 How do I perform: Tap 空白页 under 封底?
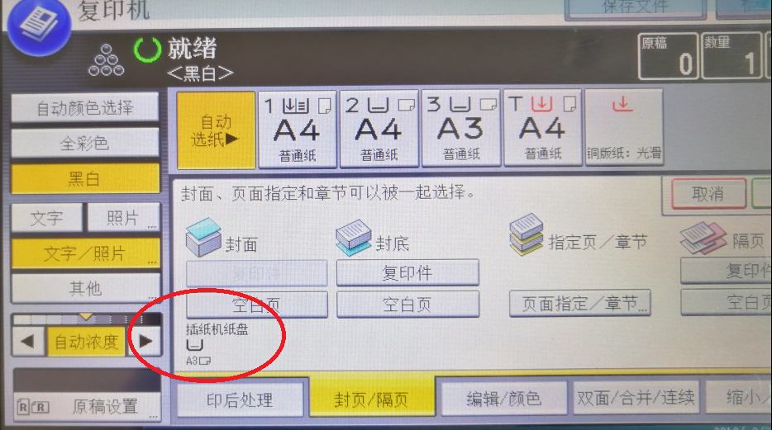tap(407, 305)
